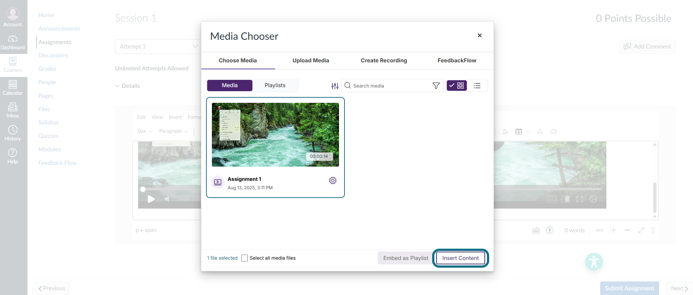Open the History clock icon
693x295 pixels.
[x=13, y=130]
